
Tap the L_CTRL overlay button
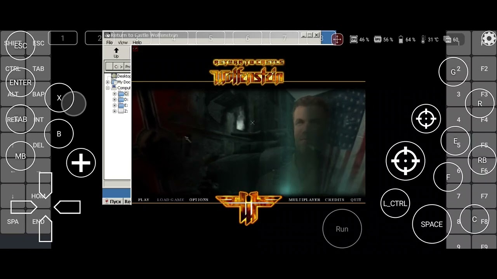click(395, 203)
